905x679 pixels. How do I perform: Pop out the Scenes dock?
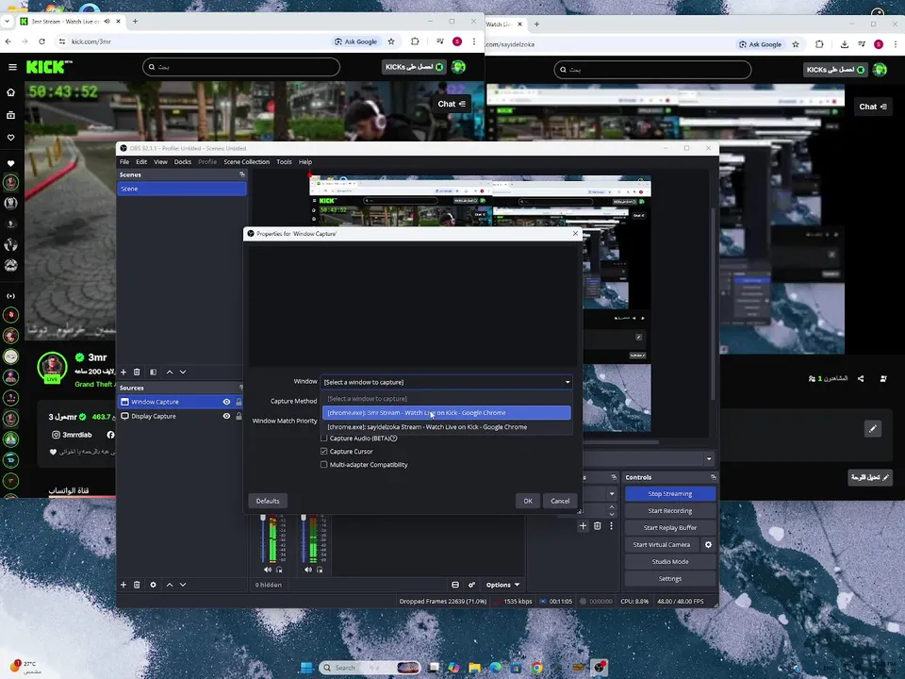point(242,174)
